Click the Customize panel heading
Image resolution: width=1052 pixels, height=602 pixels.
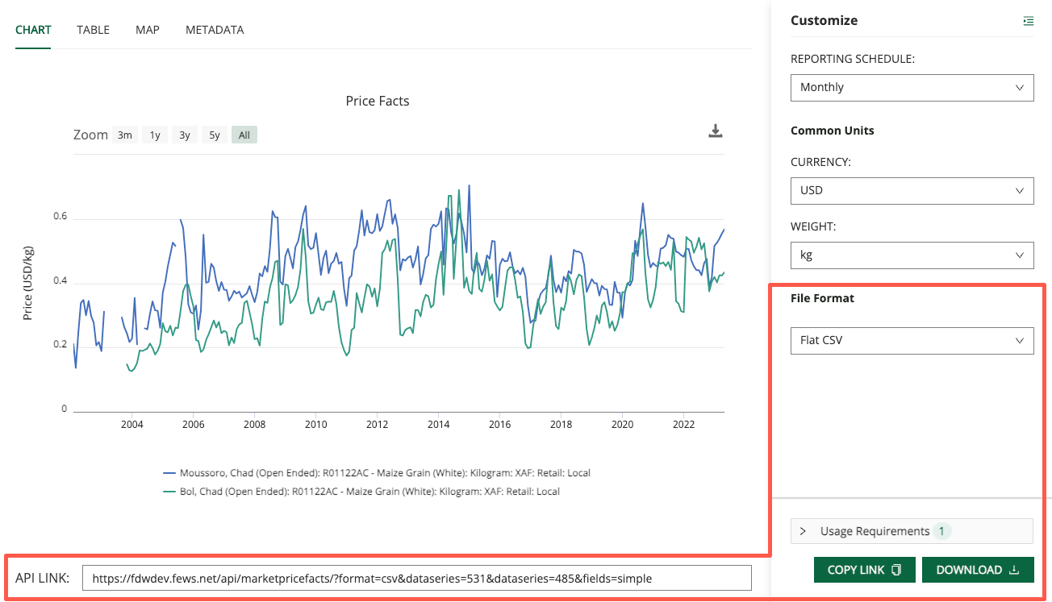pos(824,21)
